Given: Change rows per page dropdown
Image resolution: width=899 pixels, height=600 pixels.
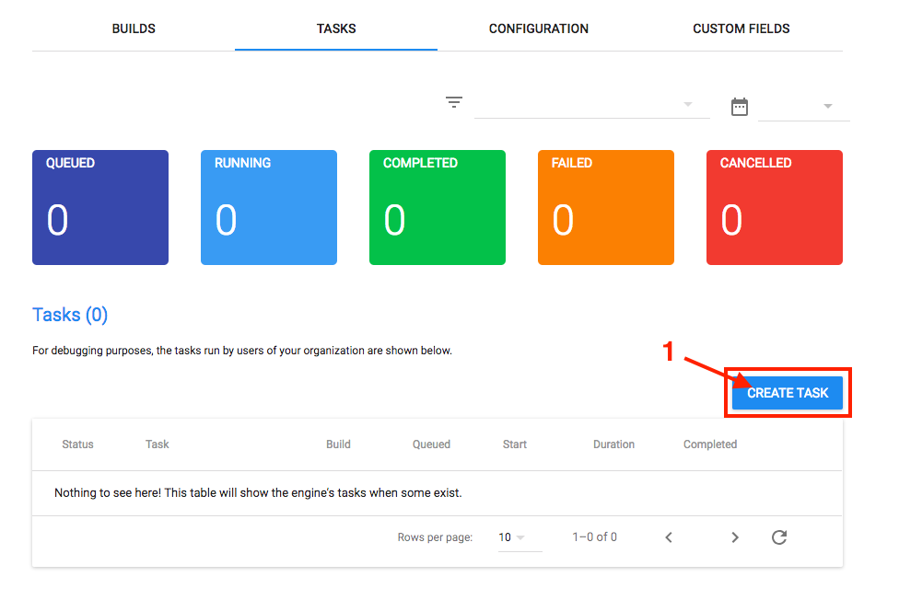Looking at the screenshot, I should click(x=512, y=537).
